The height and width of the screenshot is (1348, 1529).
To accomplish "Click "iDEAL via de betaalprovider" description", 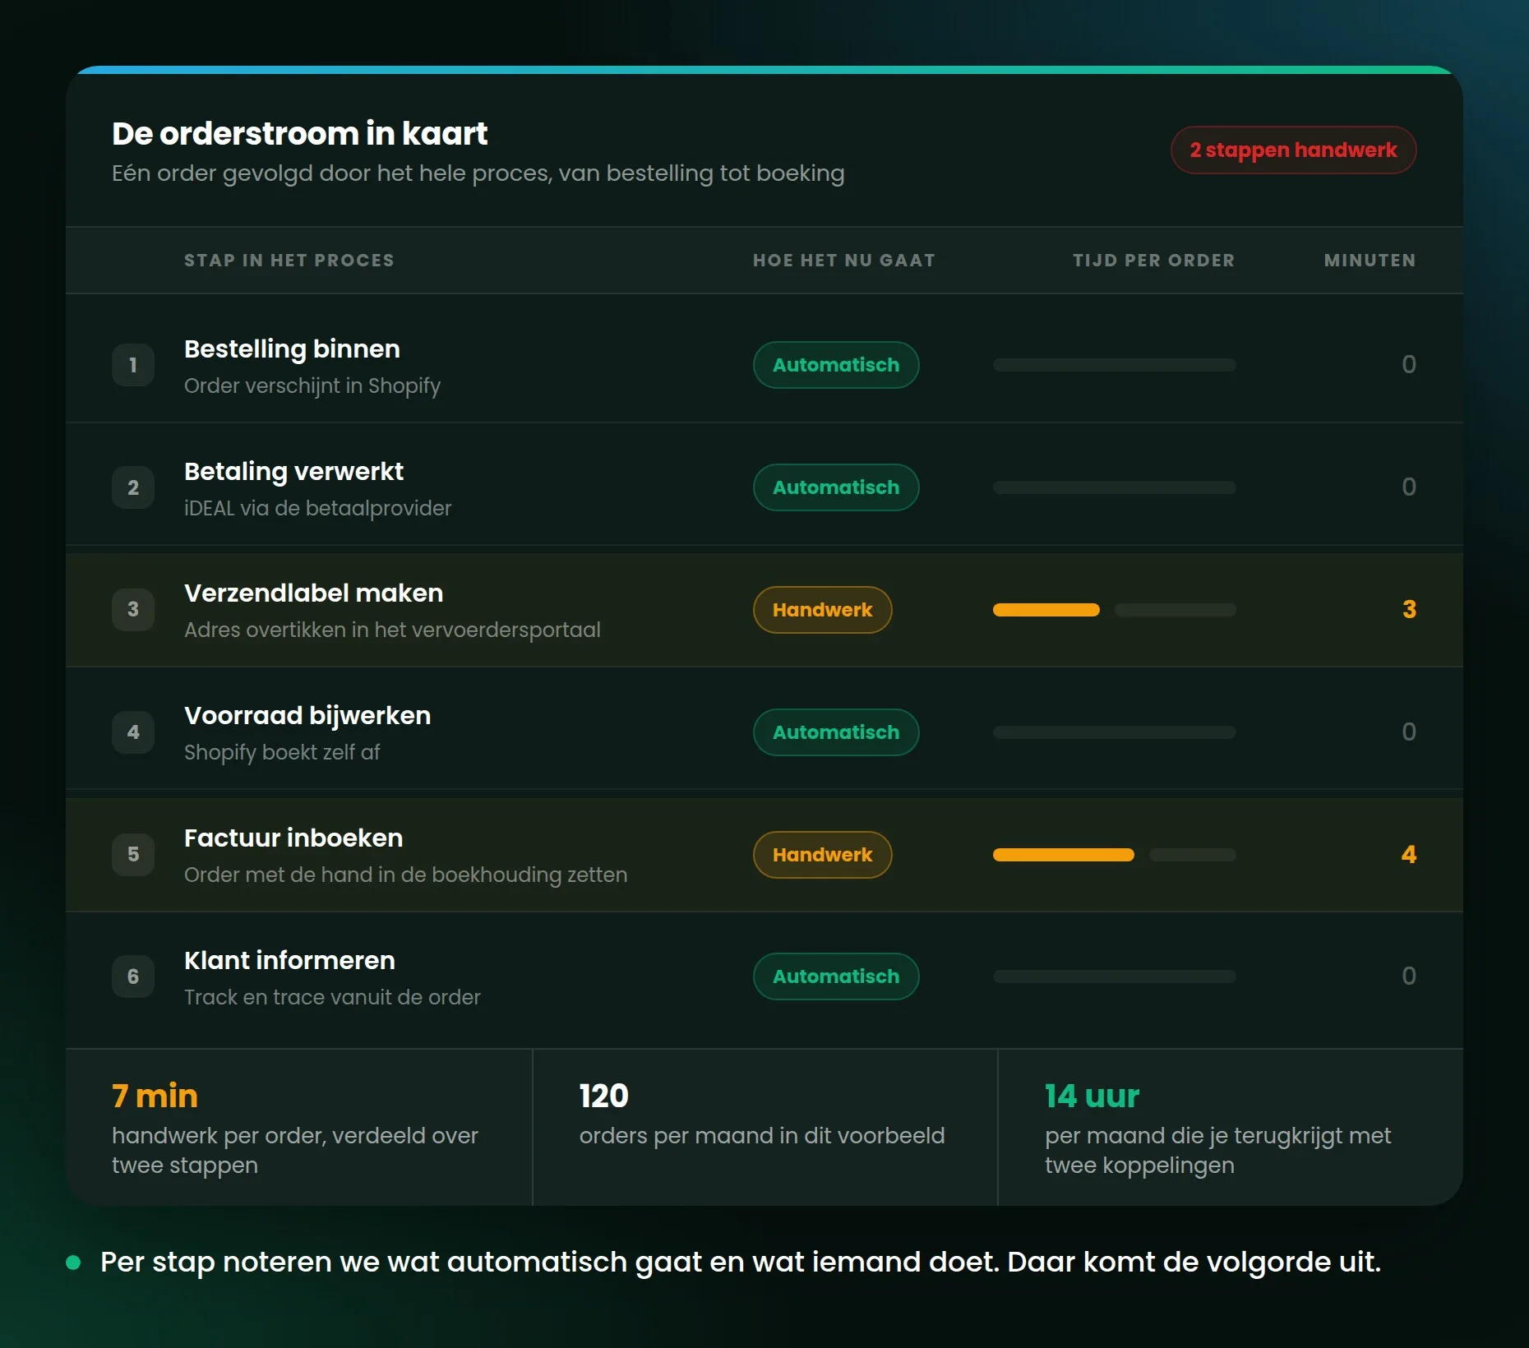I will pyautogui.click(x=318, y=509).
